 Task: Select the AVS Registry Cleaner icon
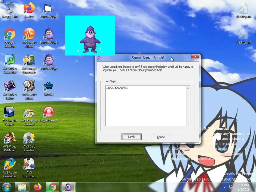[x=29, y=116]
